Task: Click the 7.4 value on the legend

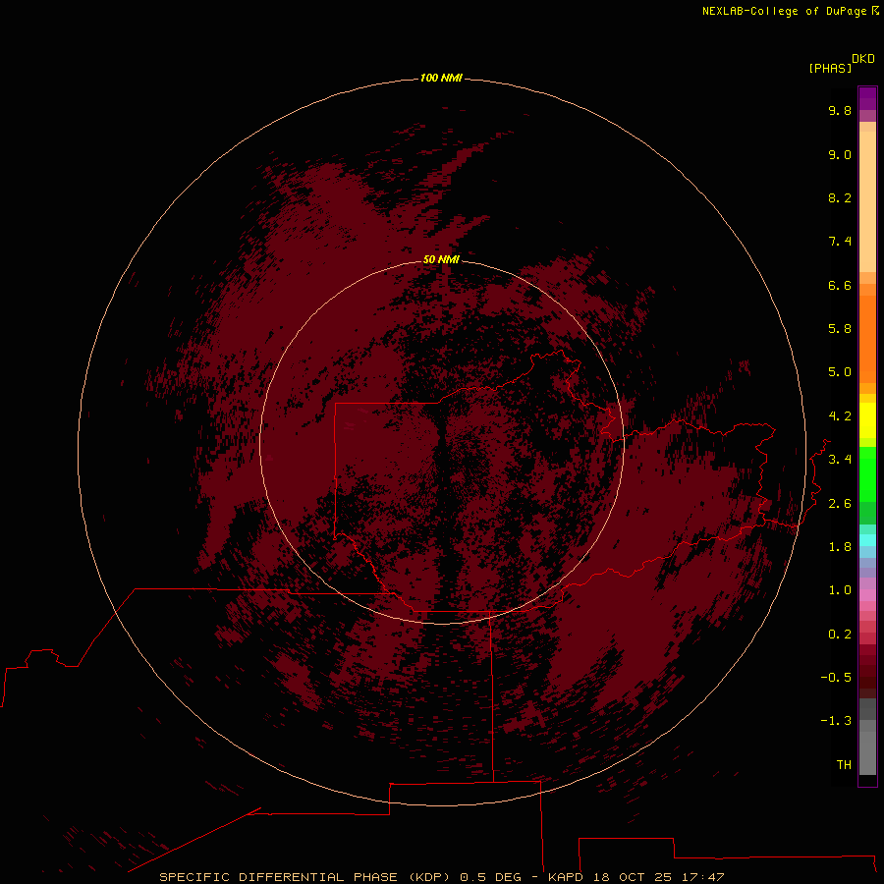Action: click(840, 242)
